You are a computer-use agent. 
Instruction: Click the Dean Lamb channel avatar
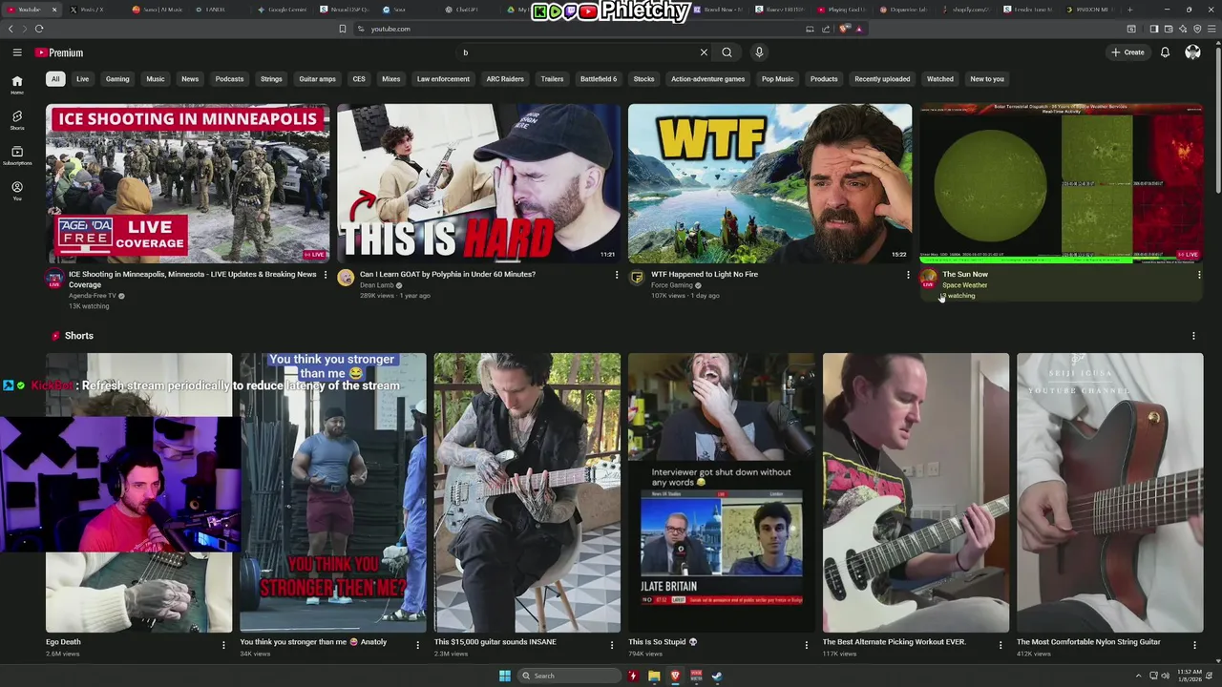coord(346,278)
